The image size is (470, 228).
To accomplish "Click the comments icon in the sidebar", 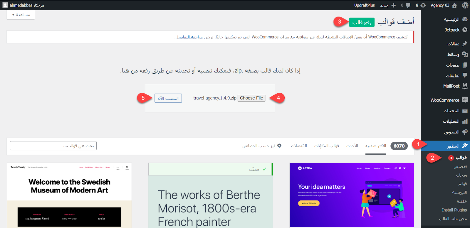I will (465, 75).
